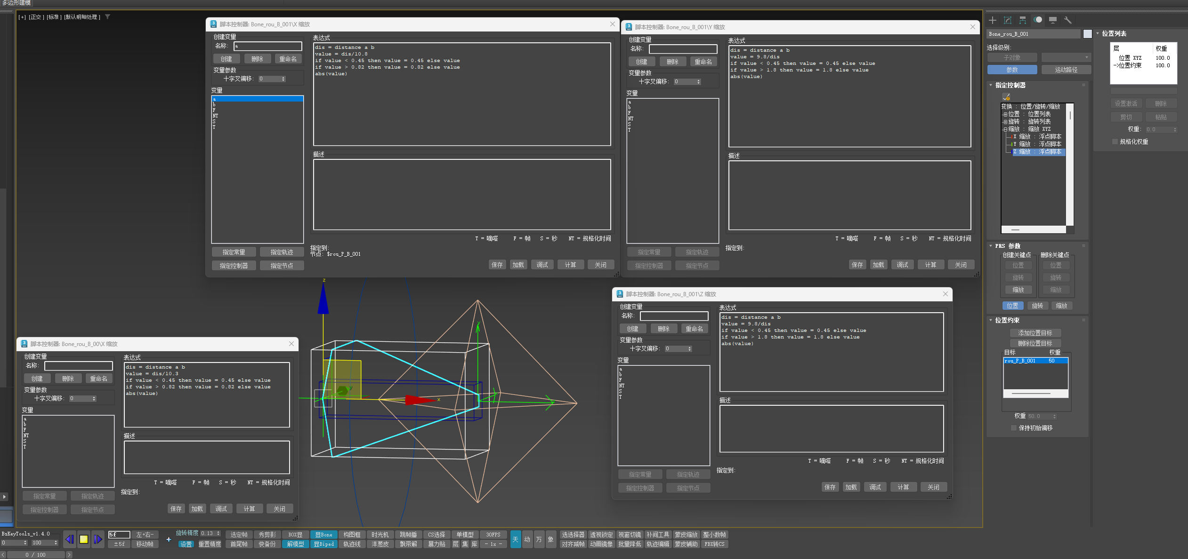Click the 象 toggle button in BsKeyTools
This screenshot has width=1188, height=559.
[x=550, y=539]
